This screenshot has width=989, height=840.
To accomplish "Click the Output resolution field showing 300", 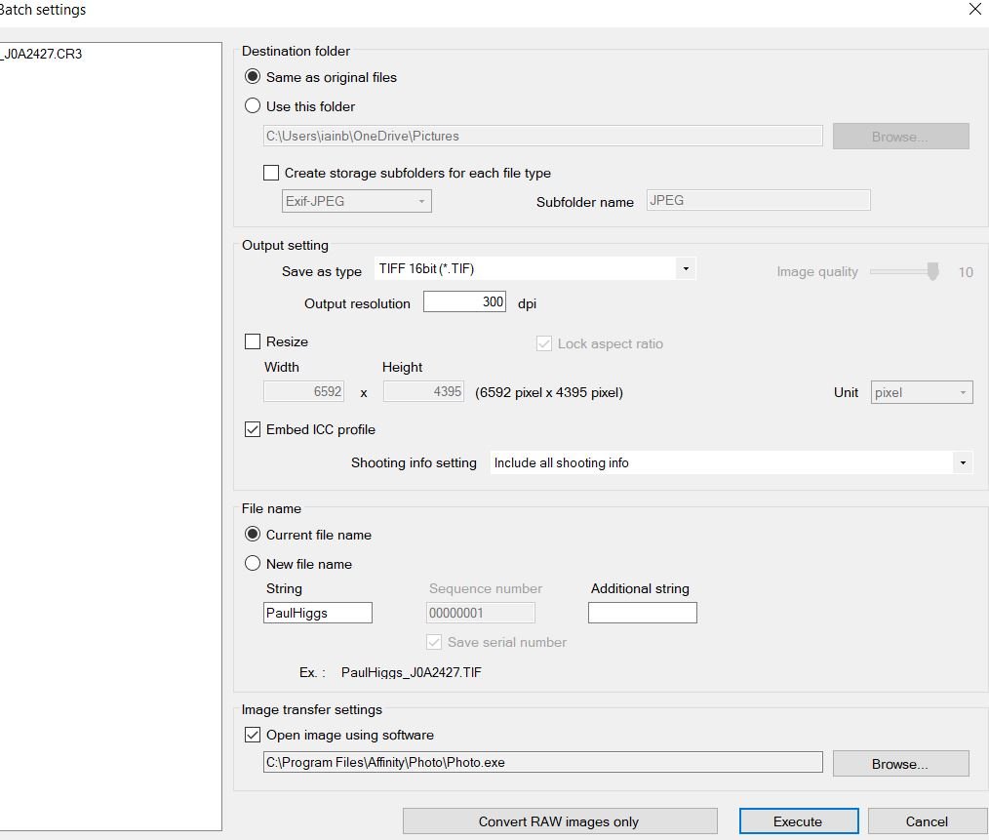I will click(464, 301).
